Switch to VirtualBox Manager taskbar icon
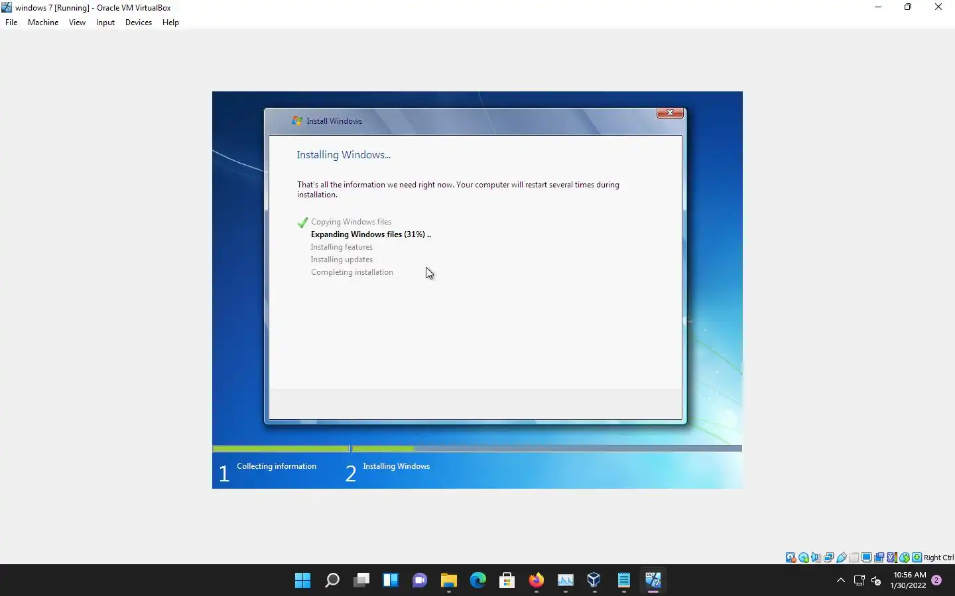 [595, 580]
